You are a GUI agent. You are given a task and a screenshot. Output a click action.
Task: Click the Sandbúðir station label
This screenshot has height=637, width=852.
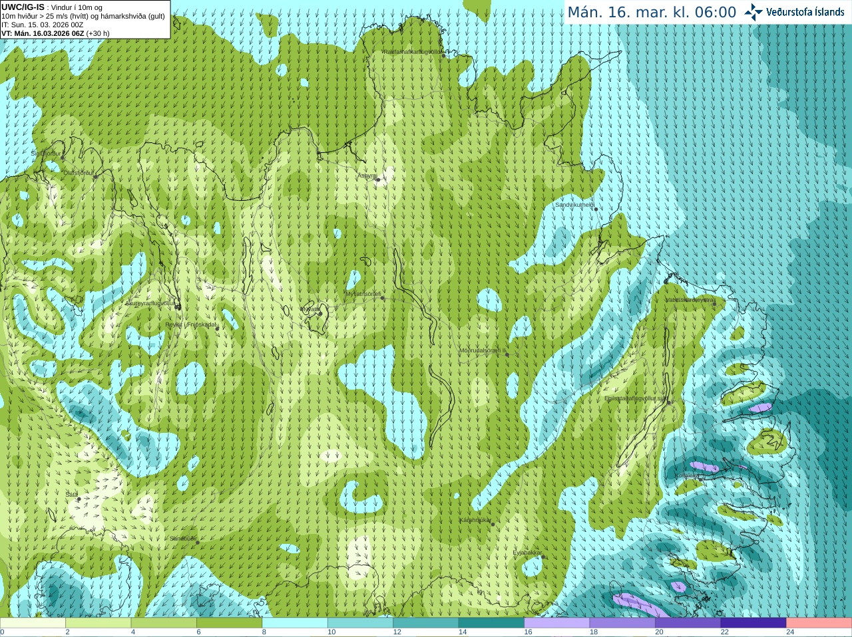(x=182, y=539)
